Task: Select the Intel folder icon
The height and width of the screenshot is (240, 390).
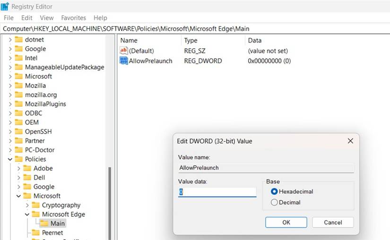Action: pyautogui.click(x=18, y=58)
